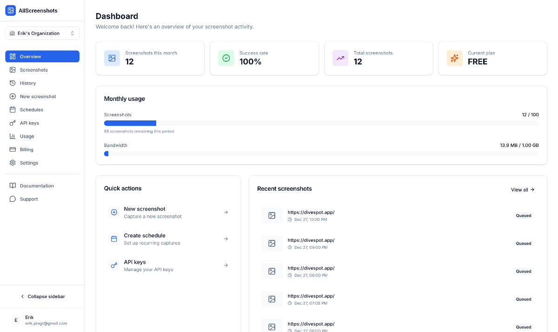Click the Screenshots this month image icon
The image size is (558, 332).
[x=112, y=58]
